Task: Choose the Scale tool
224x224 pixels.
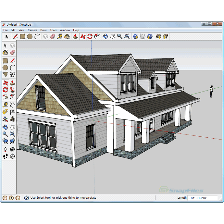Action: coord(5,97)
